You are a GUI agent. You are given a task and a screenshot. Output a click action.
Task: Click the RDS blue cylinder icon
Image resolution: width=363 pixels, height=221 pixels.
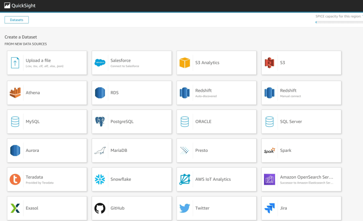pyautogui.click(x=100, y=93)
